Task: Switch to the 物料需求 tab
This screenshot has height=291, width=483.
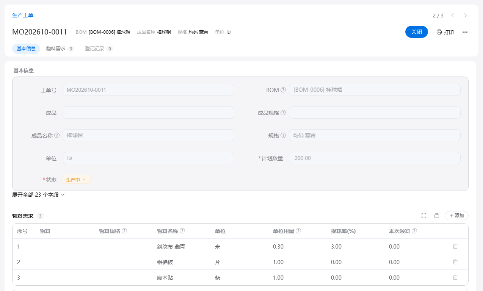Action: pos(60,48)
